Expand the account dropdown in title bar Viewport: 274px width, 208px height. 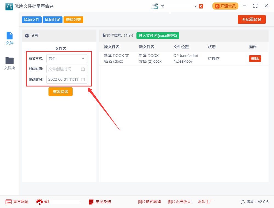pos(196,6)
